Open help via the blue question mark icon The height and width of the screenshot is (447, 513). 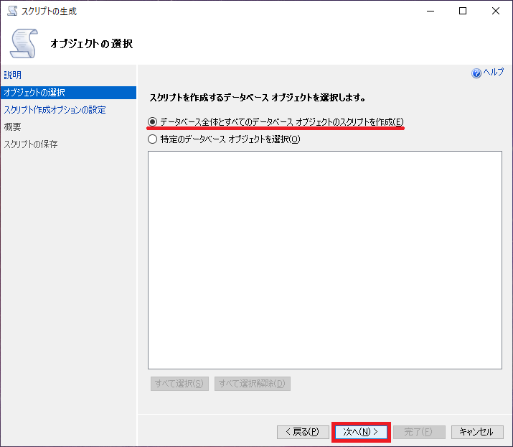(476, 73)
